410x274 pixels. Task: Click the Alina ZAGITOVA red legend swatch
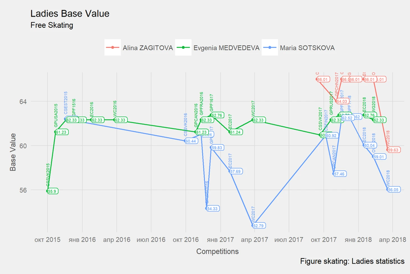[x=113, y=48]
